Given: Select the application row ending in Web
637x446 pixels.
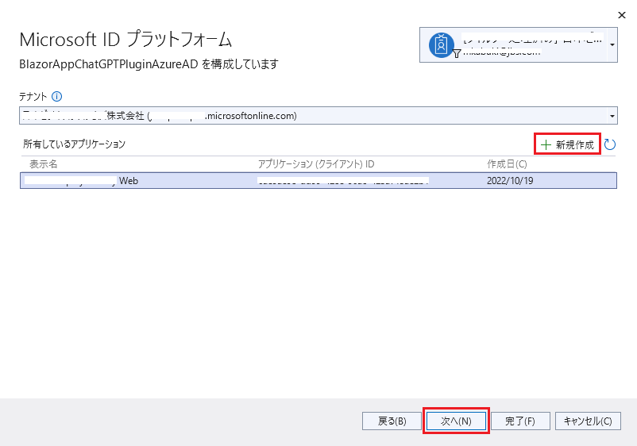Looking at the screenshot, I should click(318, 181).
